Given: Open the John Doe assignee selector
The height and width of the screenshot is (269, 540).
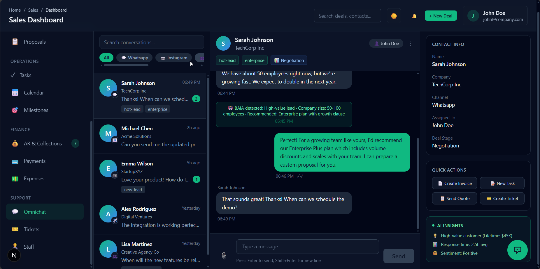Looking at the screenshot, I should [386, 43].
